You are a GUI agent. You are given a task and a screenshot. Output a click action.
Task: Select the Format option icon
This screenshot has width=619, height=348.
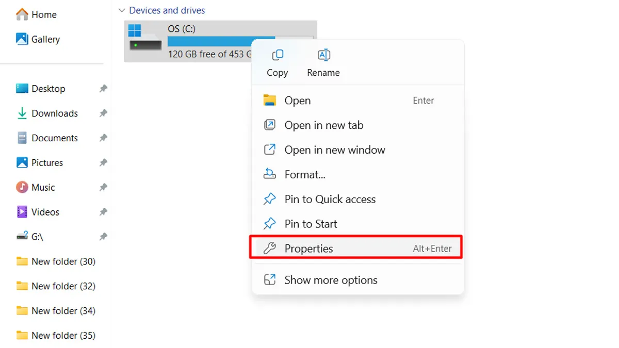[270, 174]
